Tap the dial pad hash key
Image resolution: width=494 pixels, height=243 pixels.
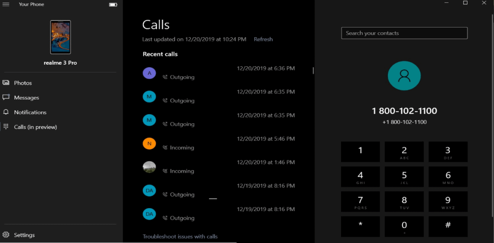(448, 226)
